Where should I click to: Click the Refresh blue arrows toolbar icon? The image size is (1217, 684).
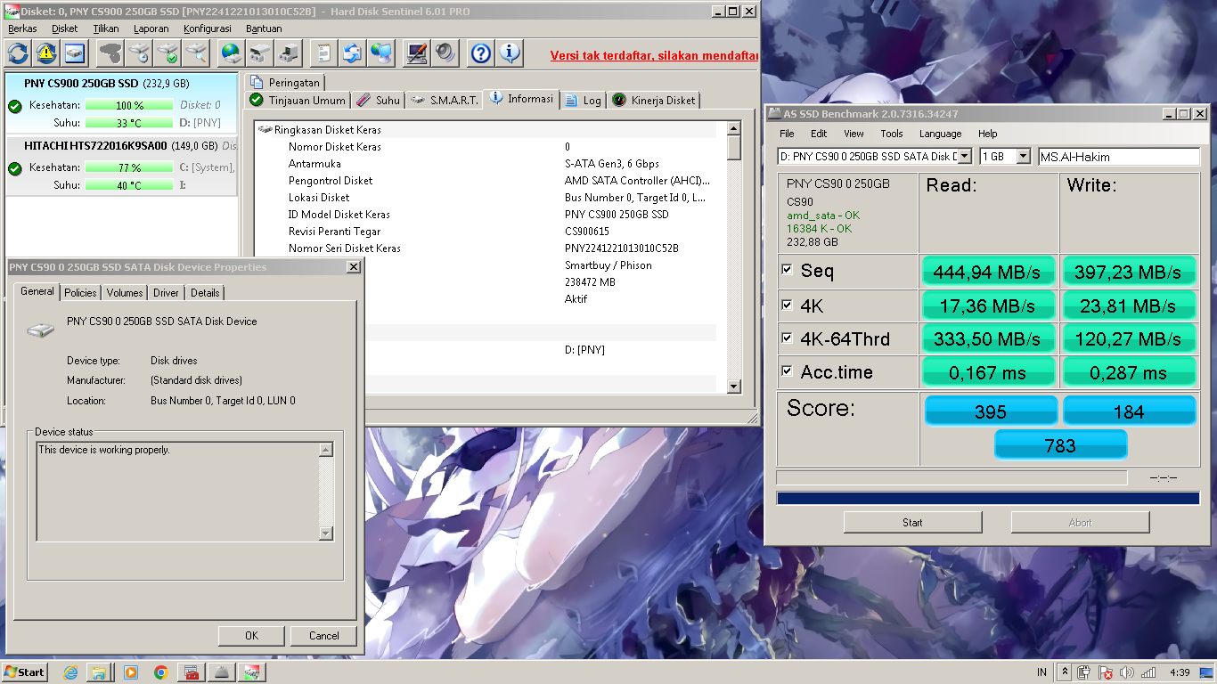(18, 53)
